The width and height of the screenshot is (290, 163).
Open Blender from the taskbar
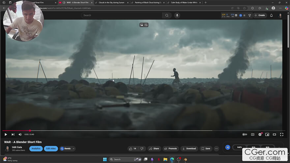tap(185, 159)
